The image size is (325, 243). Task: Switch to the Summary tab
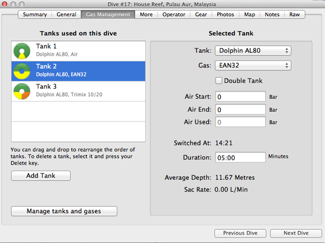coord(35,15)
